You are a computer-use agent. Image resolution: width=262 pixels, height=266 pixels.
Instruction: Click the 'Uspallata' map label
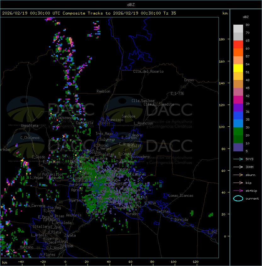(x=30, y=126)
